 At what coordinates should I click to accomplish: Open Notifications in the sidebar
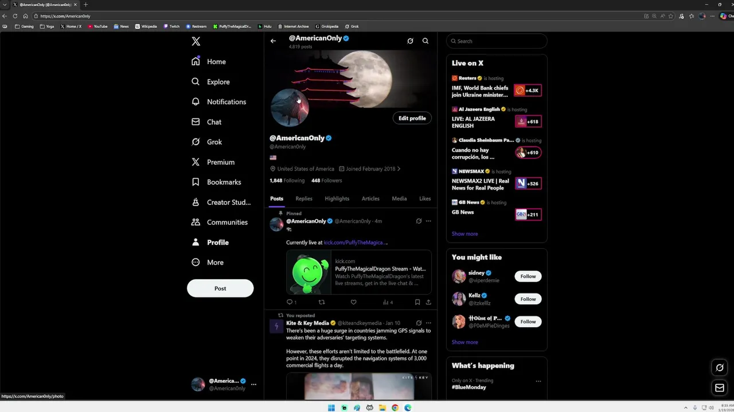pyautogui.click(x=218, y=102)
